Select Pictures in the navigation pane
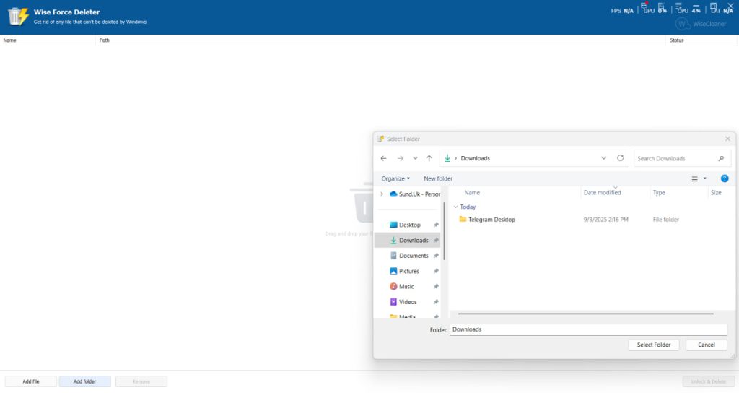Screen dimensions: 739x393 pos(404,272)
